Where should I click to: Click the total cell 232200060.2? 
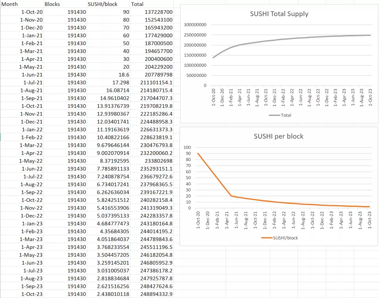click(x=152, y=153)
